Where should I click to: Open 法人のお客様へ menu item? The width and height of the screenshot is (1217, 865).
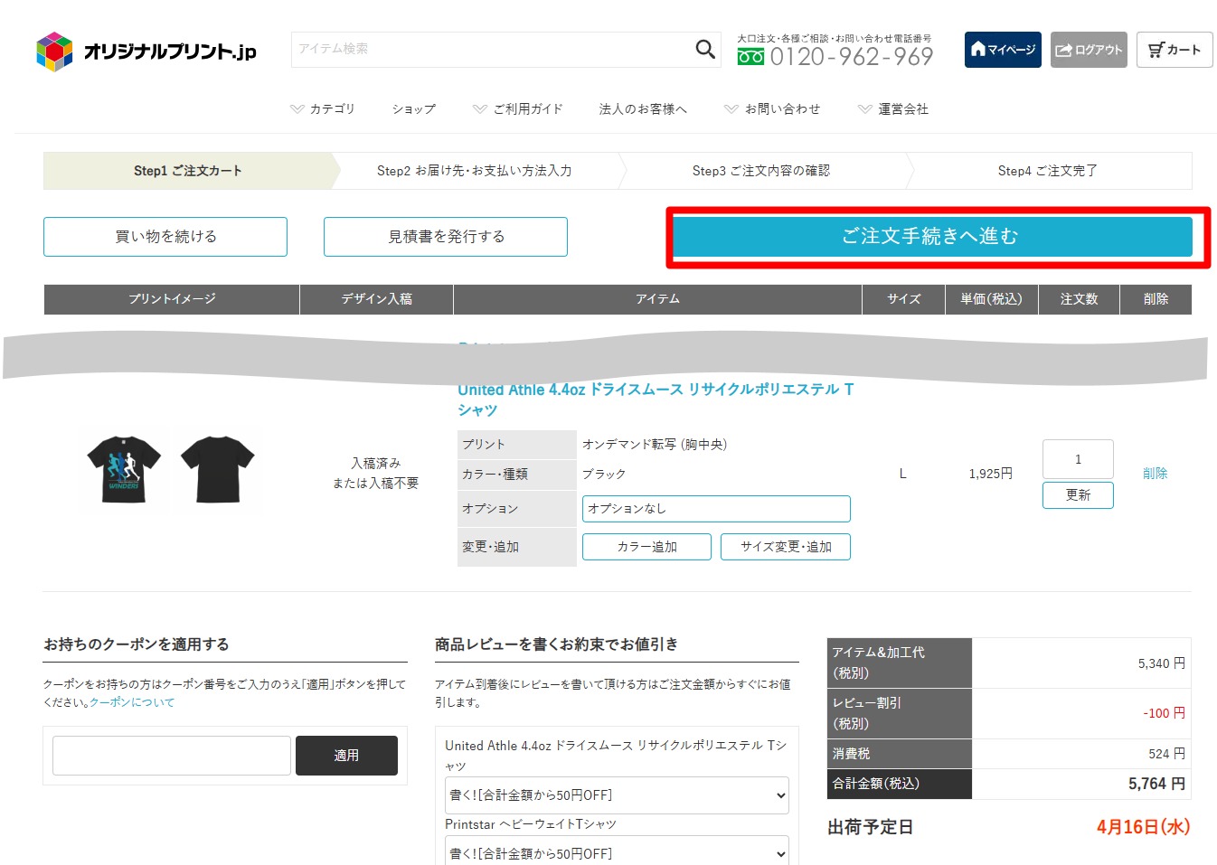coord(643,108)
